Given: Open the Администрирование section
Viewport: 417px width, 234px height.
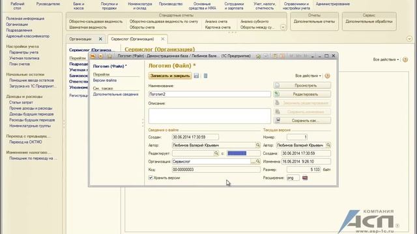Looking at the screenshot, I should pyautogui.click(x=333, y=4).
